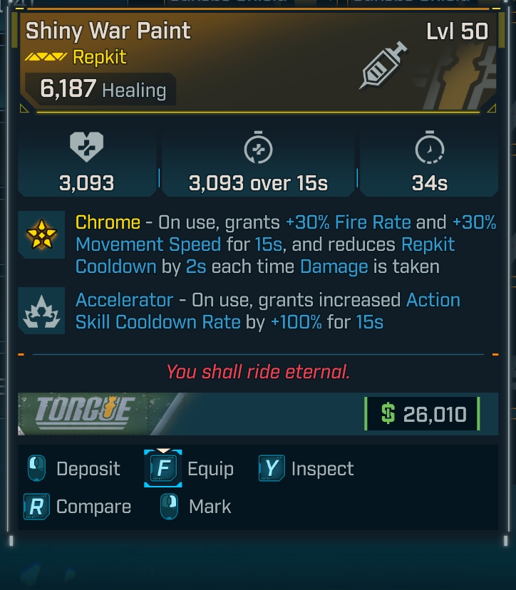Click the heal-over-time stopwatch icon

pyautogui.click(x=258, y=149)
